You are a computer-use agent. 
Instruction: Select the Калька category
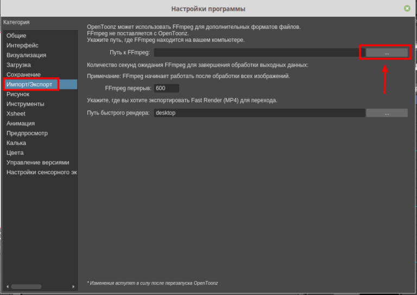pyautogui.click(x=40, y=143)
